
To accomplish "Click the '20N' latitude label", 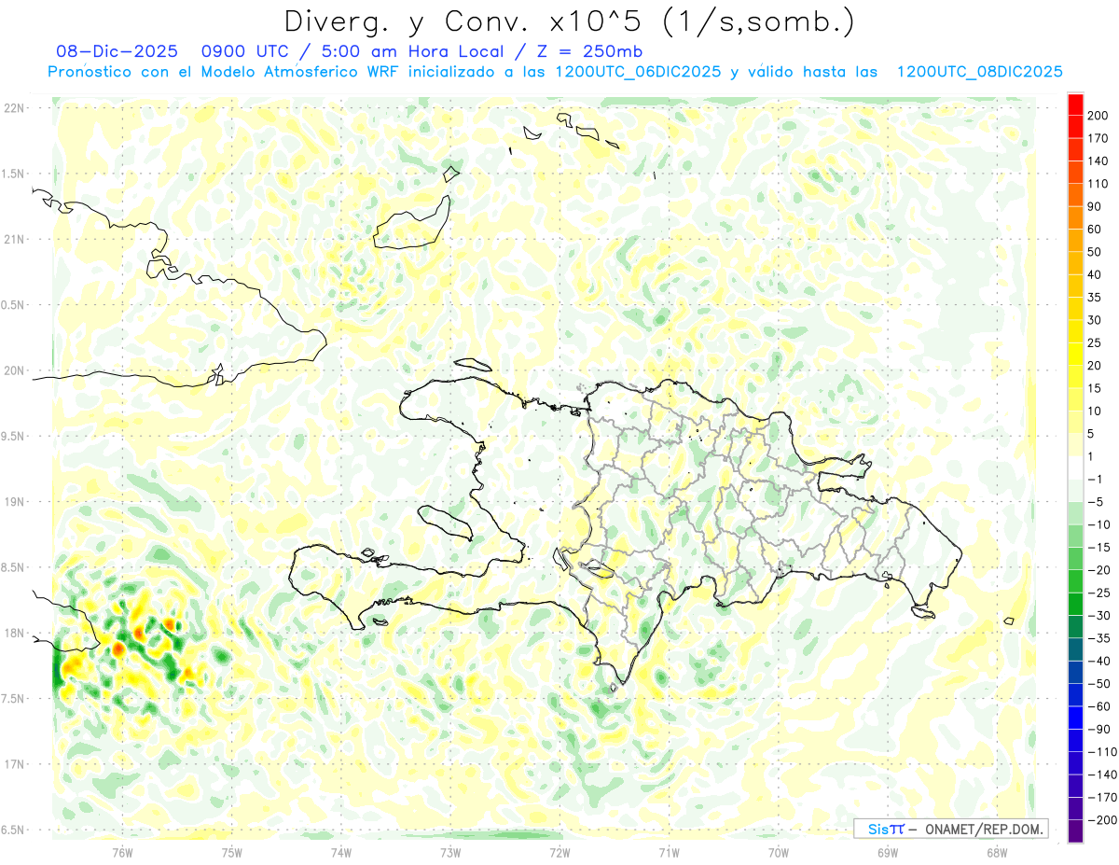I will (13, 370).
